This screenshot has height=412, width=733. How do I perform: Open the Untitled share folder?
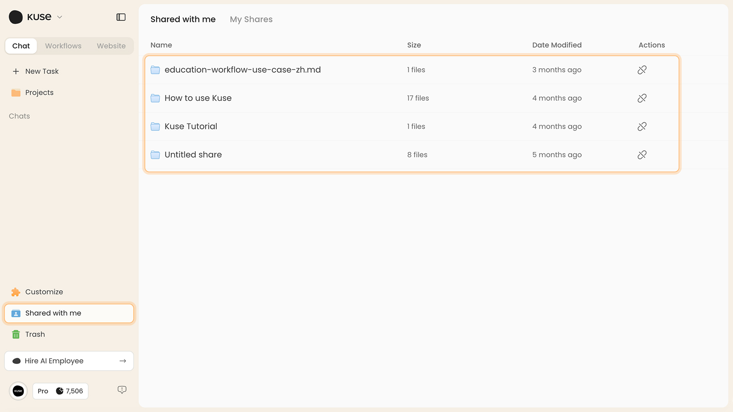point(193,155)
